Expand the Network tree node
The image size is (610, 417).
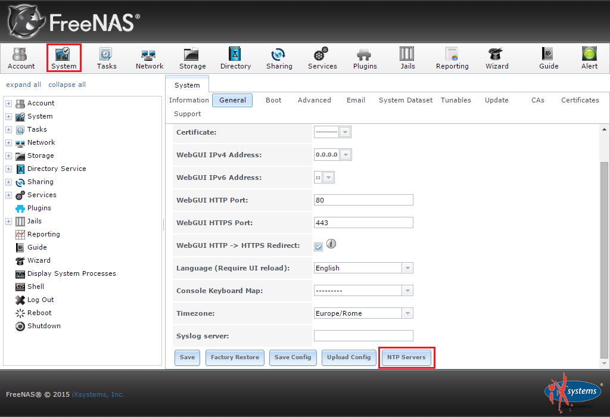(8, 143)
